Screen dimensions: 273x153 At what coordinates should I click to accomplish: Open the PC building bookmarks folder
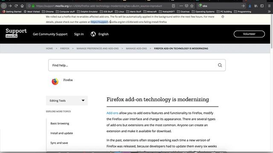coord(224,11)
